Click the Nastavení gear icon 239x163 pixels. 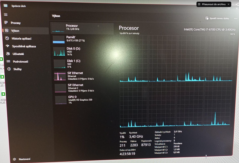click(14, 159)
